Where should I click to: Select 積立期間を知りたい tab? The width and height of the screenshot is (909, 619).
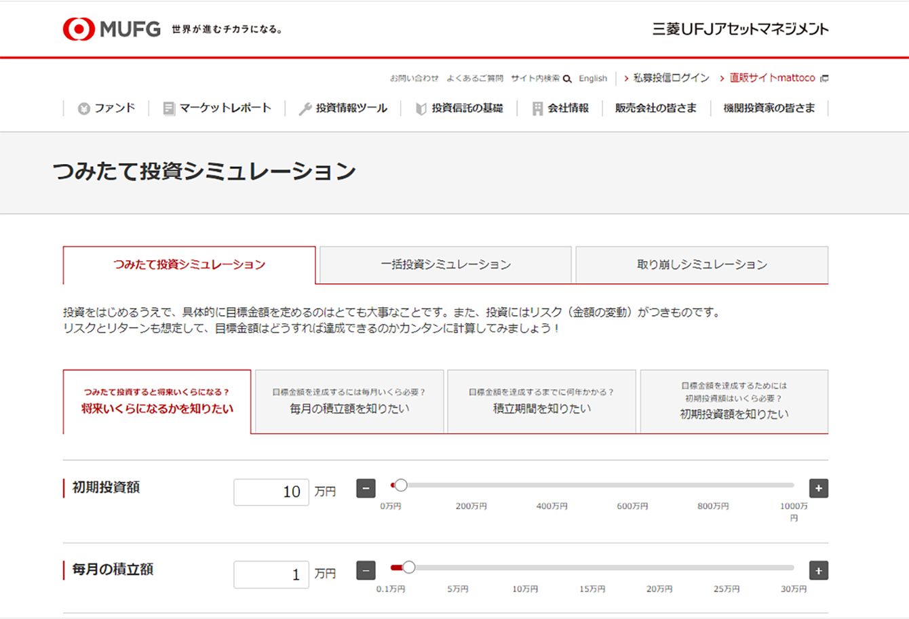[541, 402]
